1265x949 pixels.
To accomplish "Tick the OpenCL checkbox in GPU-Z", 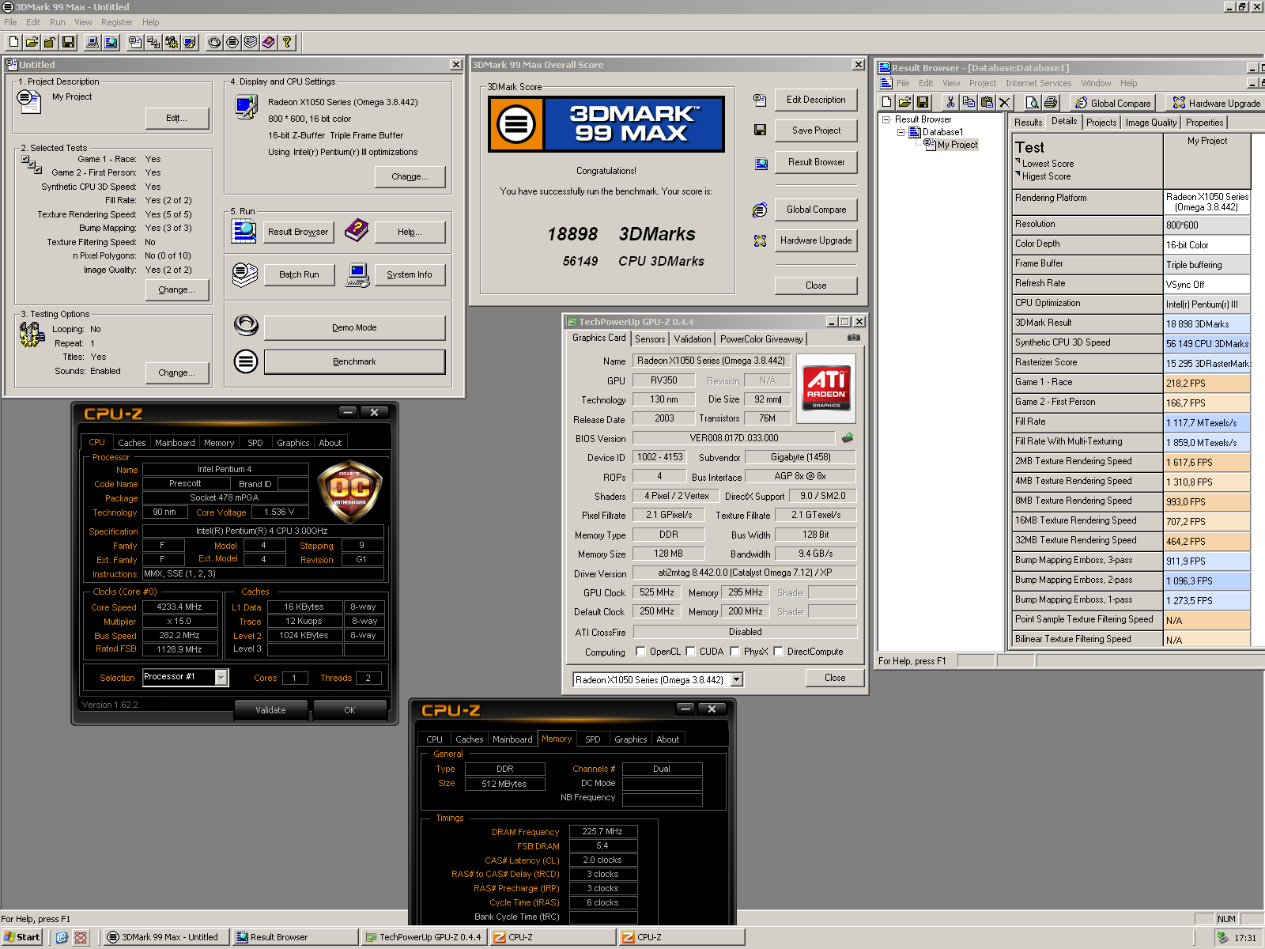I will (641, 652).
